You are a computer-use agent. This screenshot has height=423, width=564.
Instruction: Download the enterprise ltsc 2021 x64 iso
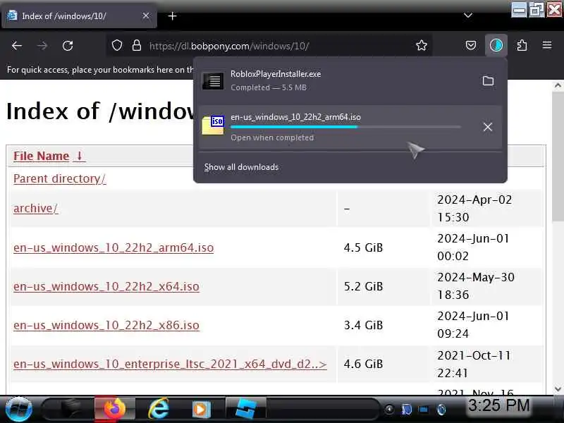tap(170, 364)
